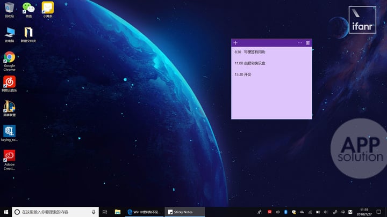Open the volume speaker tray icon
The width and height of the screenshot is (387, 217).
click(x=326, y=212)
